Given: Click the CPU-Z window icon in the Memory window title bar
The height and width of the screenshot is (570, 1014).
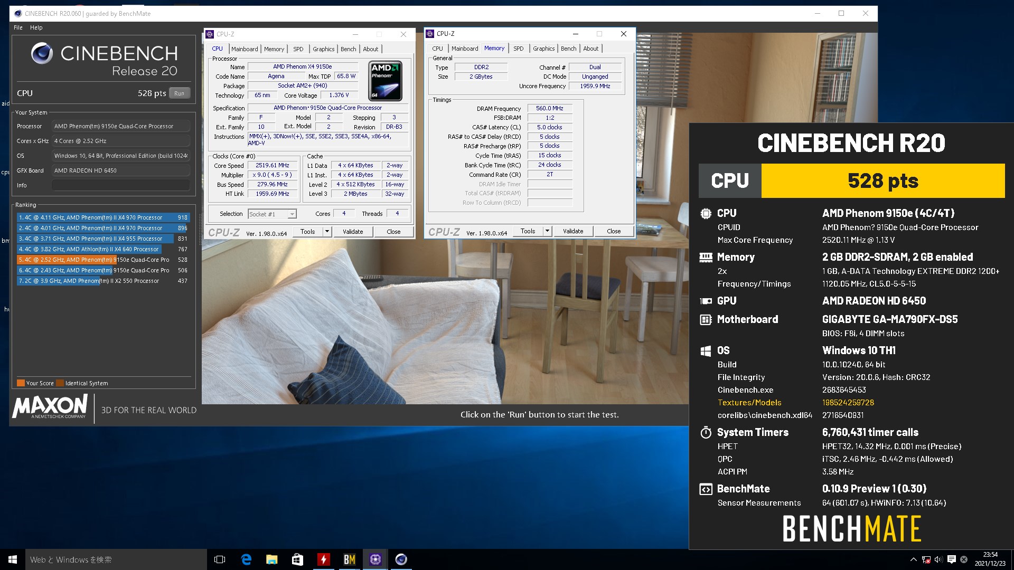Looking at the screenshot, I should (x=430, y=34).
